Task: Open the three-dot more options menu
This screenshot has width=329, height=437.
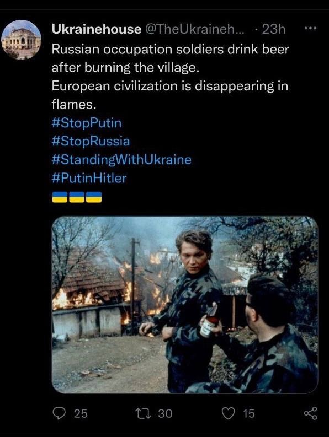Action: point(311,28)
